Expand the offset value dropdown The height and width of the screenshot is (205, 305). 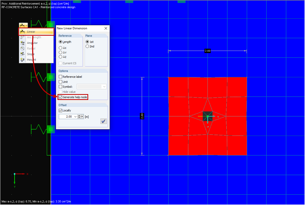pyautogui.click(x=76, y=116)
